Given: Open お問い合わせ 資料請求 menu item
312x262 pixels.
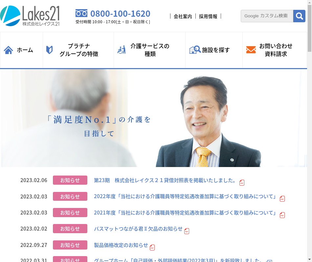Looking at the screenshot, I should click(275, 50).
